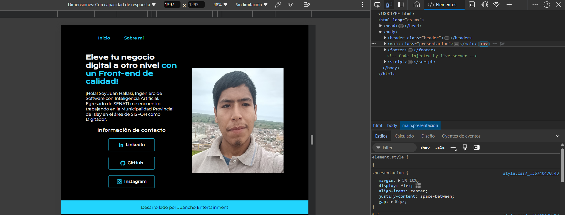
Task: Open the Dimensiones responsive dropdown
Action: tap(112, 5)
